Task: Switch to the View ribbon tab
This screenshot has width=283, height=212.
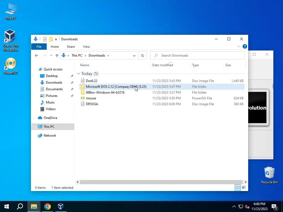Action: coord(86,47)
